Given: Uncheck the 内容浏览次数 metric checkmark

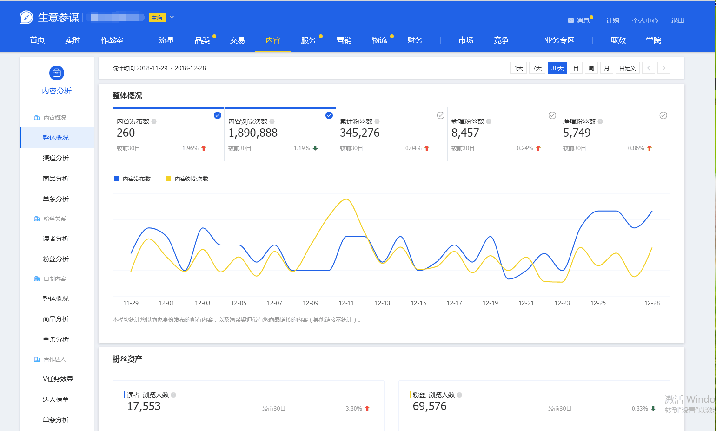Looking at the screenshot, I should [x=329, y=115].
